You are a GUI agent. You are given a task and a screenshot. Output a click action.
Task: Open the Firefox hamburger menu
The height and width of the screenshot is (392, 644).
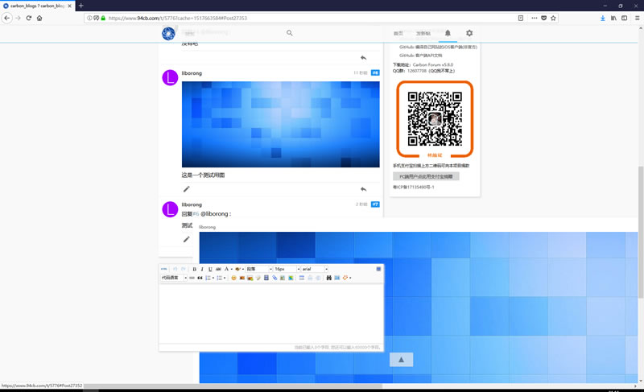(637, 18)
